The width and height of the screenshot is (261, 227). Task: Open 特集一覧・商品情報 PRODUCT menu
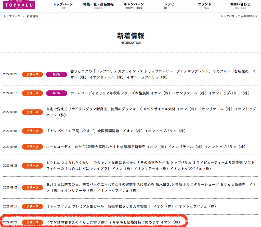point(98,6)
